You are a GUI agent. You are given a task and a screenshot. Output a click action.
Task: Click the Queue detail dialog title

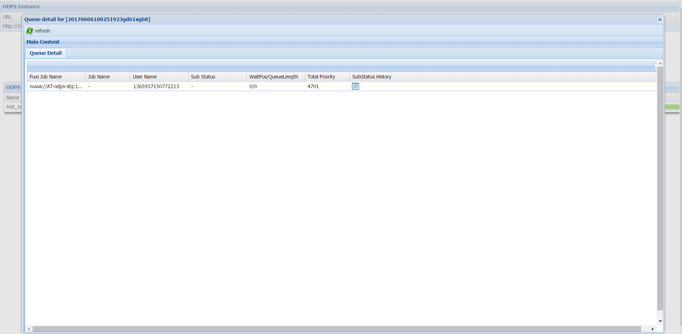click(87, 19)
